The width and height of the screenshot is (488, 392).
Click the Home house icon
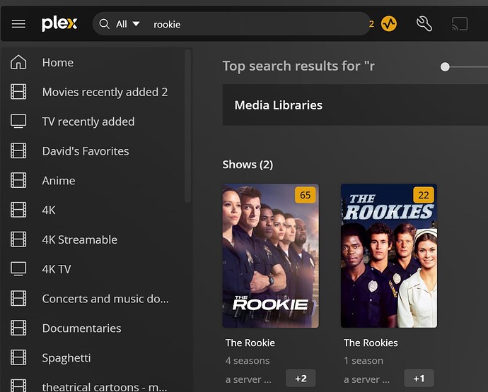[x=18, y=62]
